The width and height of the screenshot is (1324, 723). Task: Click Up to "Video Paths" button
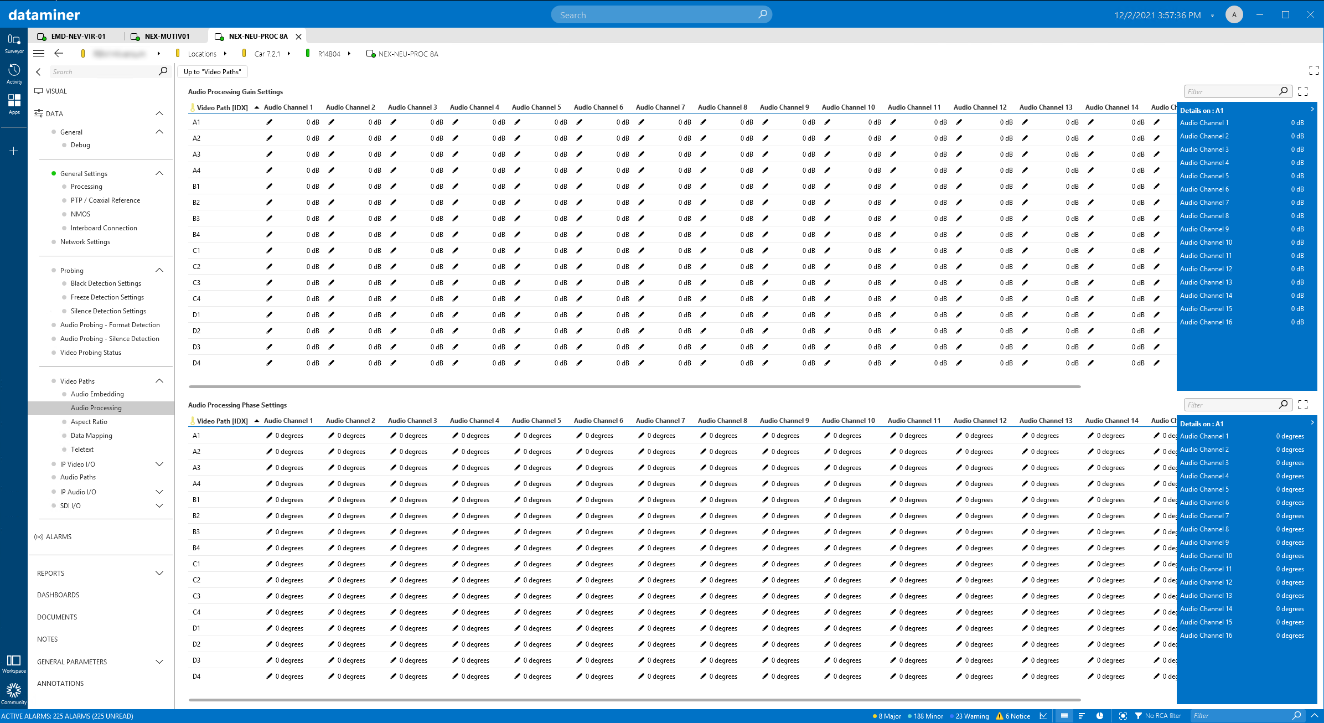pyautogui.click(x=213, y=71)
